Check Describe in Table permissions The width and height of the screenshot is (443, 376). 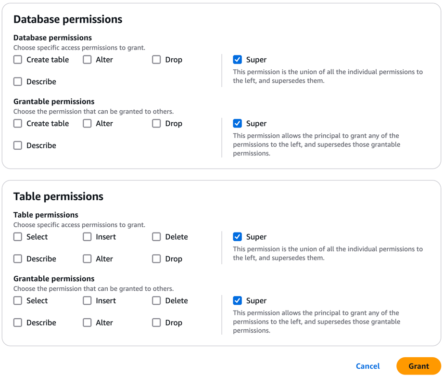tap(18, 259)
